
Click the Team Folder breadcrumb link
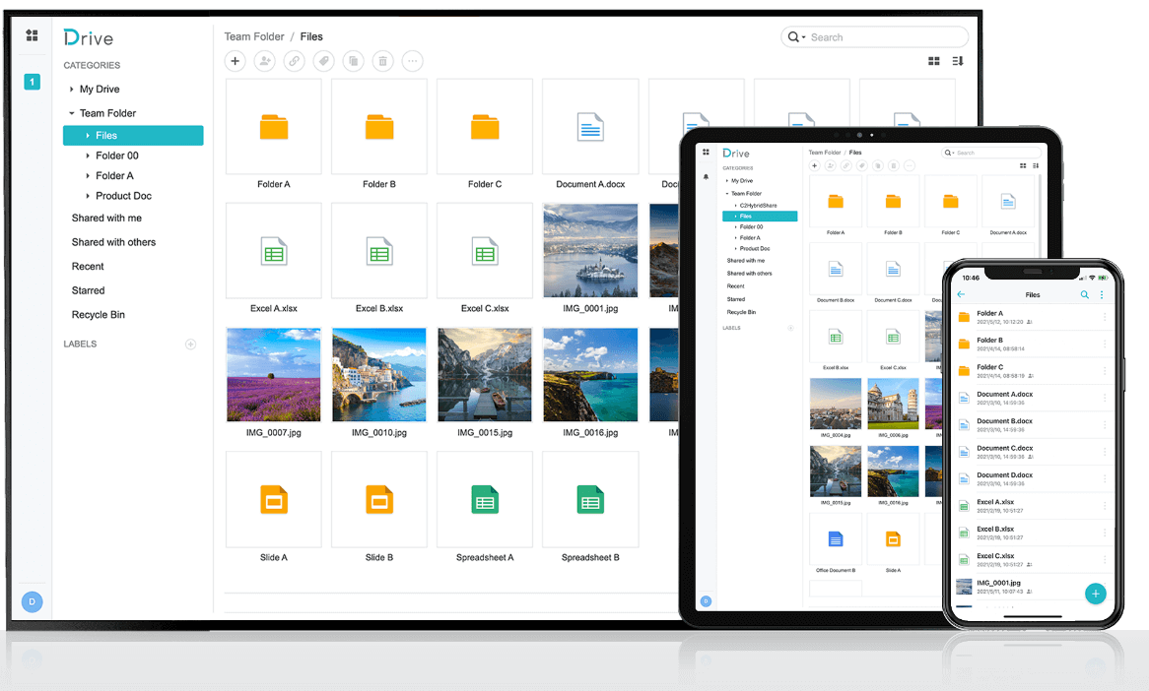254,36
